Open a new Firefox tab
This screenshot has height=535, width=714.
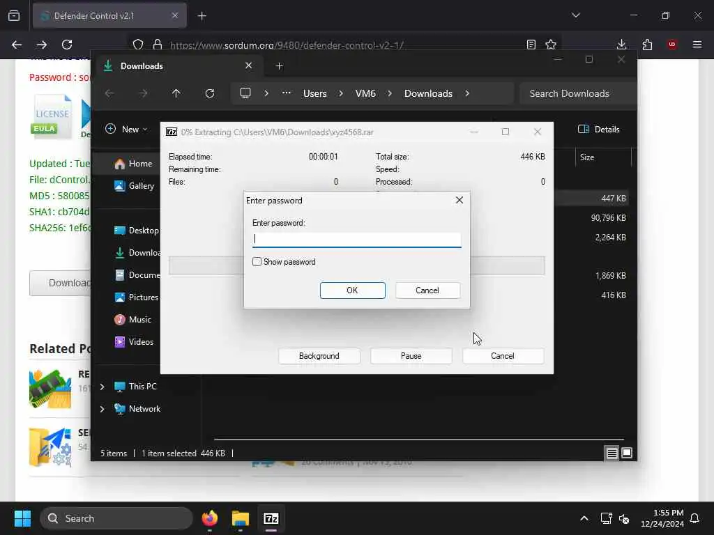202,16
